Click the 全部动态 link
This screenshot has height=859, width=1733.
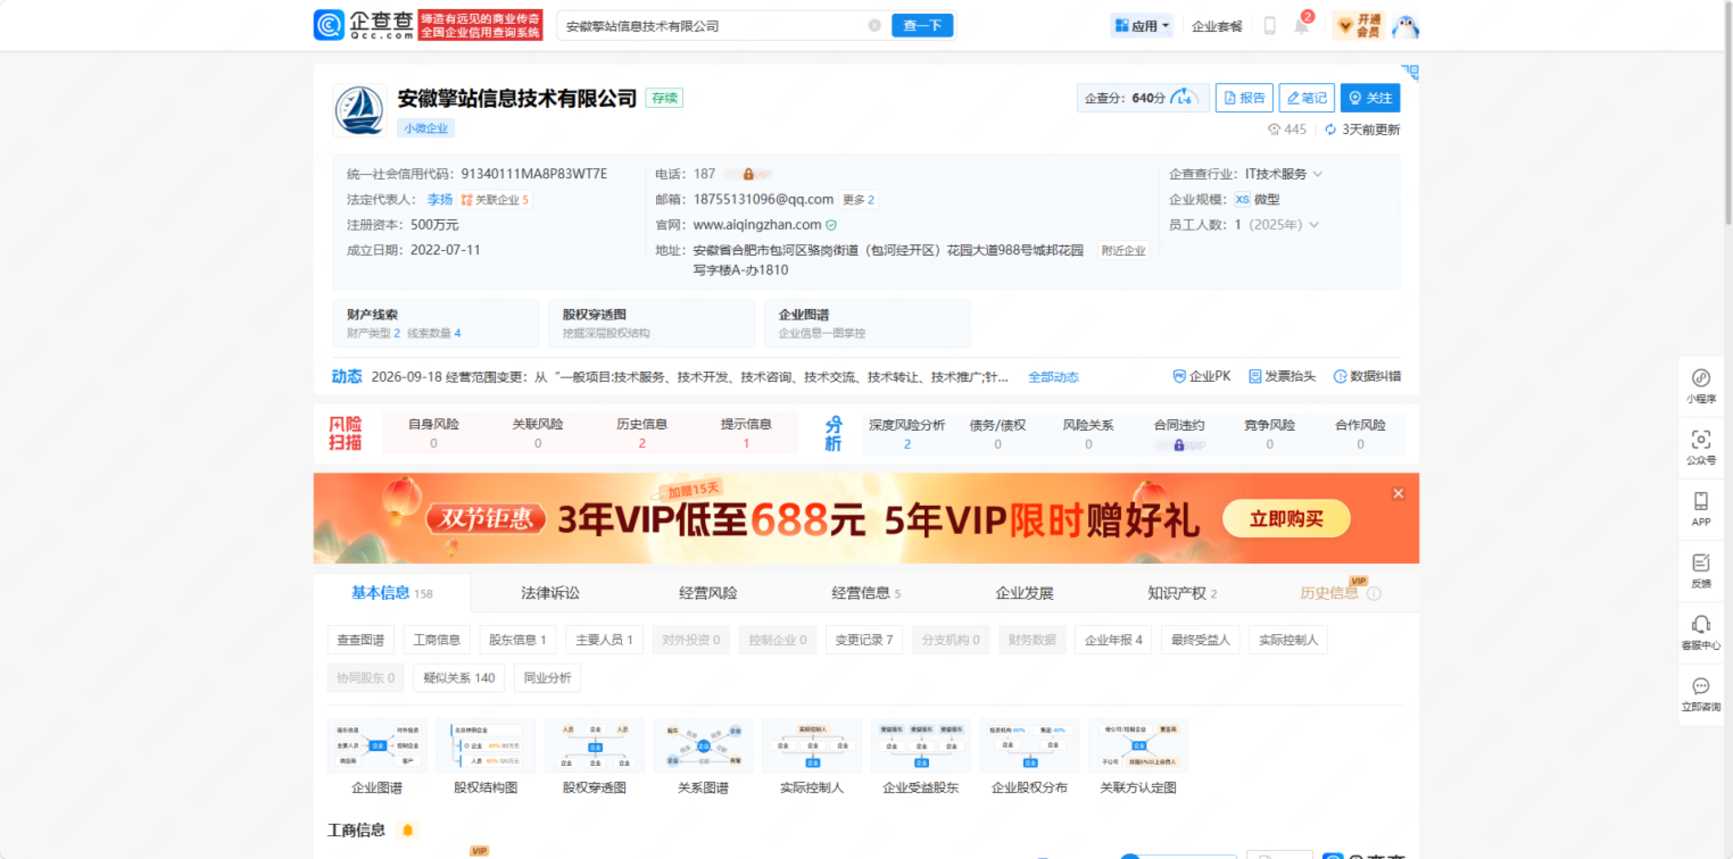[1053, 377]
